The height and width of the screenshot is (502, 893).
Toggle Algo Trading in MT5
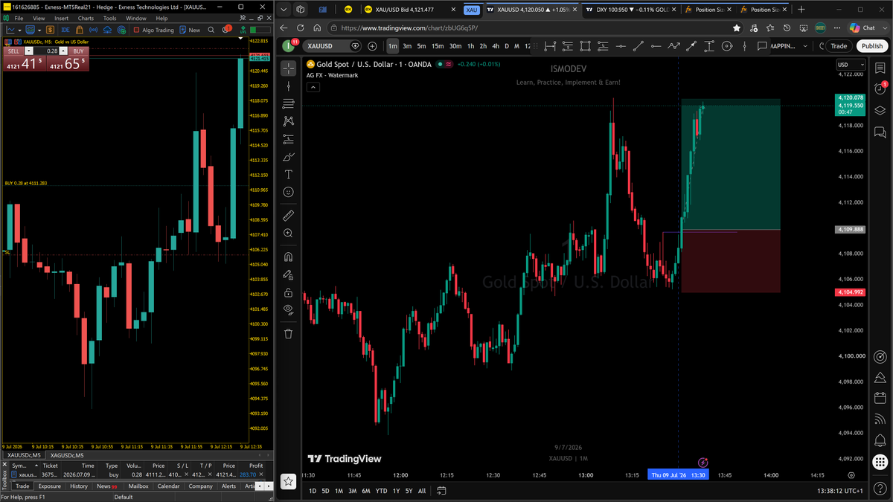(153, 30)
